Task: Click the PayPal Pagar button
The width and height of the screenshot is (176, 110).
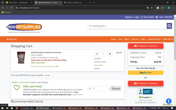Action: tap(145, 73)
